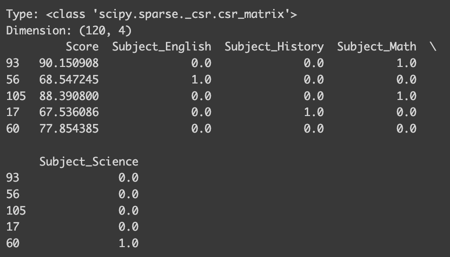This screenshot has height=257, width=450.
Task: Select the Subject_Science column header
Action: coord(89,162)
